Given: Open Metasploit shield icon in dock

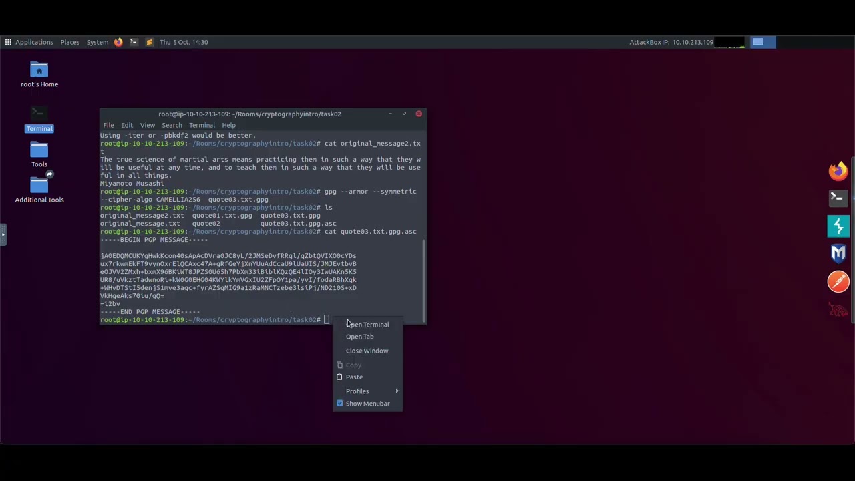Looking at the screenshot, I should 838,254.
